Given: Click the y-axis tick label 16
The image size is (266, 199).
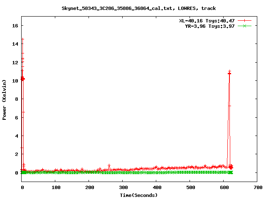Looking at the screenshot, I should click(x=15, y=26).
